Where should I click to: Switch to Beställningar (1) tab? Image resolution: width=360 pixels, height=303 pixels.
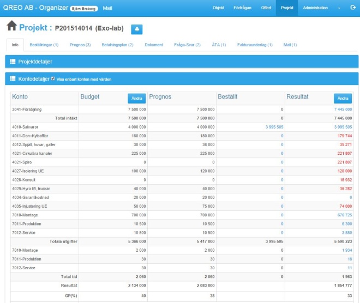point(44,45)
